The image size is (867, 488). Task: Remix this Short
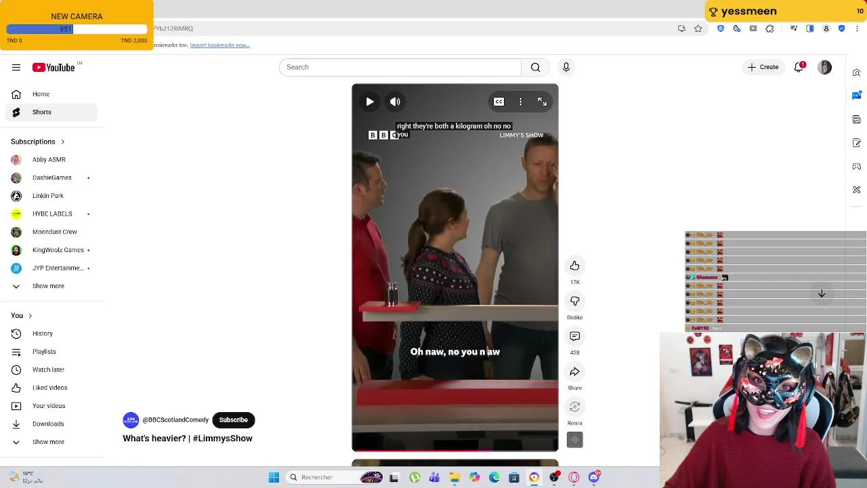tap(574, 407)
